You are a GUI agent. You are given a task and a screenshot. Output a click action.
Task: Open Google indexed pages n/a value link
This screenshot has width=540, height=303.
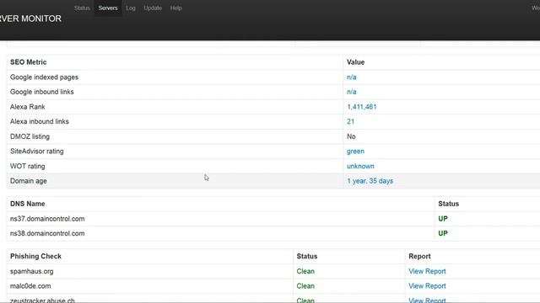click(351, 77)
